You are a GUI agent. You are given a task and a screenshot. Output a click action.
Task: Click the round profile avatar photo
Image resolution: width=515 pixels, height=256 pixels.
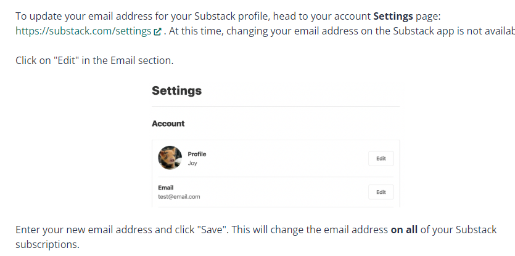[x=170, y=158]
